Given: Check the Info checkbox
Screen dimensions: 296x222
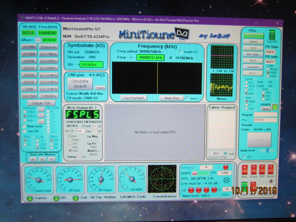Looking at the screenshot, I should (244, 157).
